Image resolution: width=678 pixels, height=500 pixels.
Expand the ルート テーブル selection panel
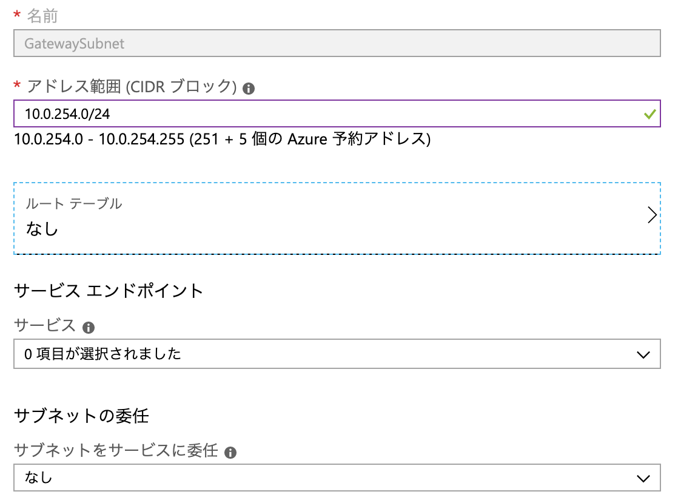[337, 218]
